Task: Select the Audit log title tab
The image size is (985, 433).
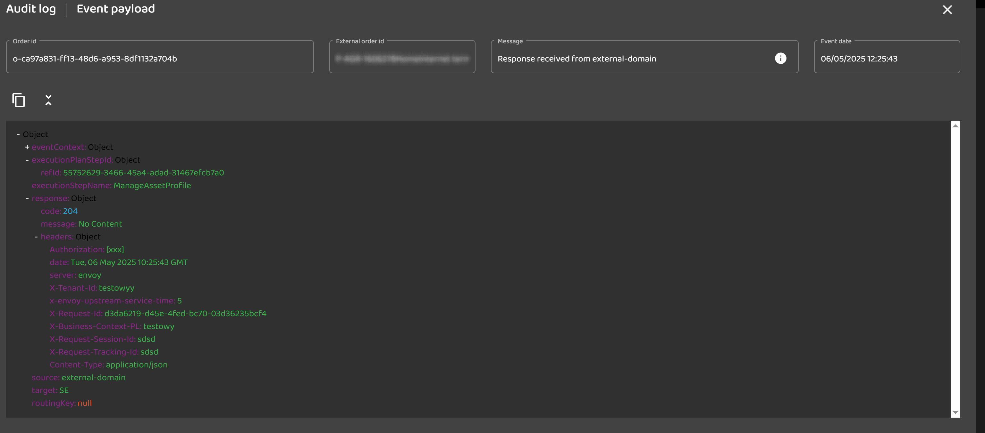Action: (31, 9)
